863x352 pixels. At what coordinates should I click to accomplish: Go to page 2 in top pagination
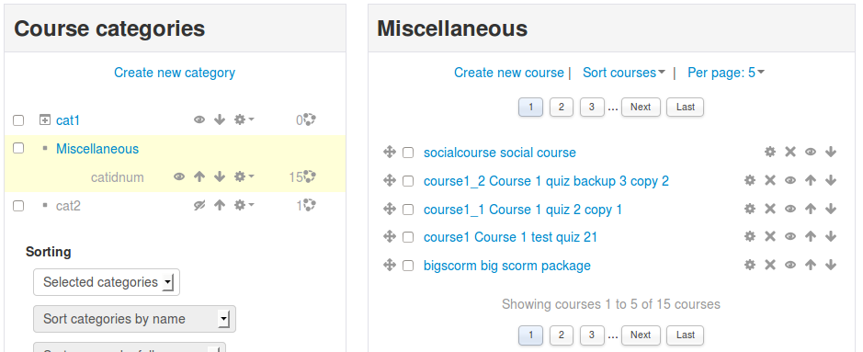point(562,107)
